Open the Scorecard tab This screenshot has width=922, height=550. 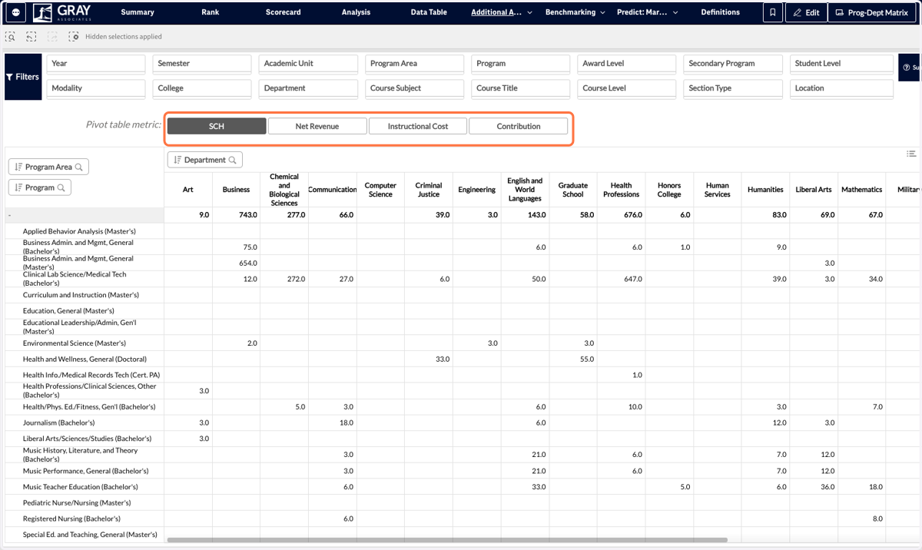point(284,12)
